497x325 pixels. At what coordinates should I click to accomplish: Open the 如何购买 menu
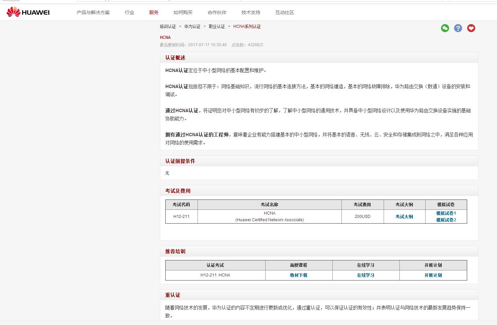183,12
